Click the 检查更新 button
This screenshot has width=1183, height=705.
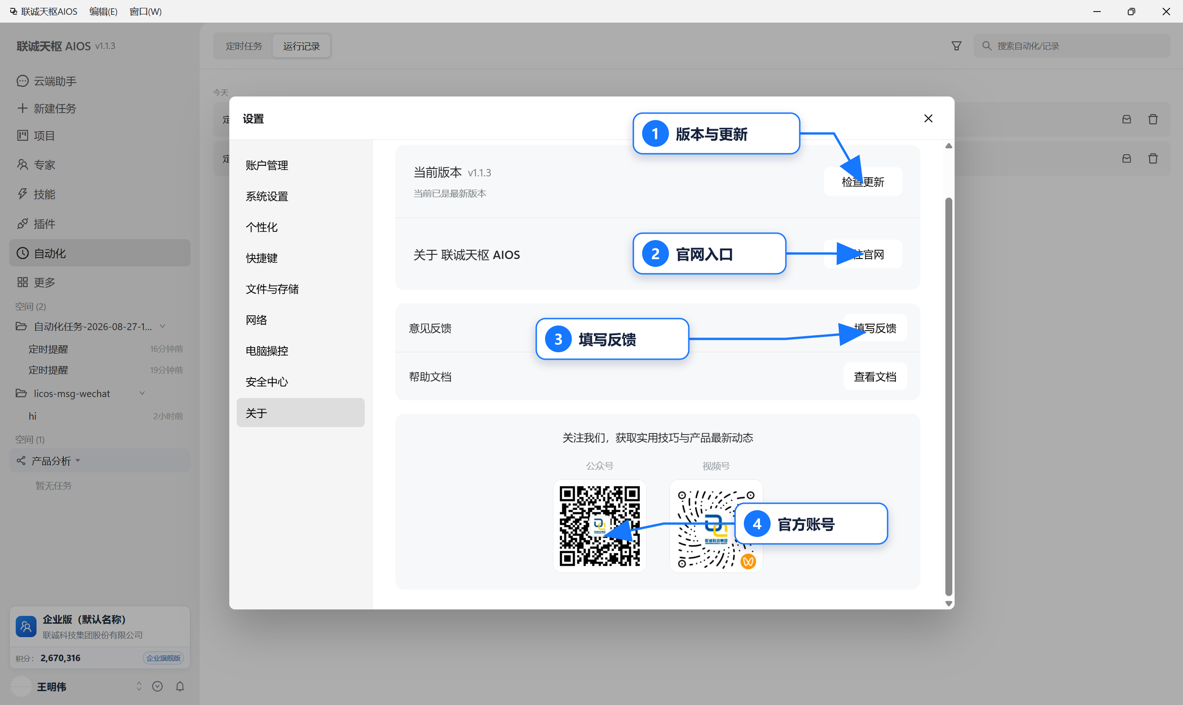[863, 181]
